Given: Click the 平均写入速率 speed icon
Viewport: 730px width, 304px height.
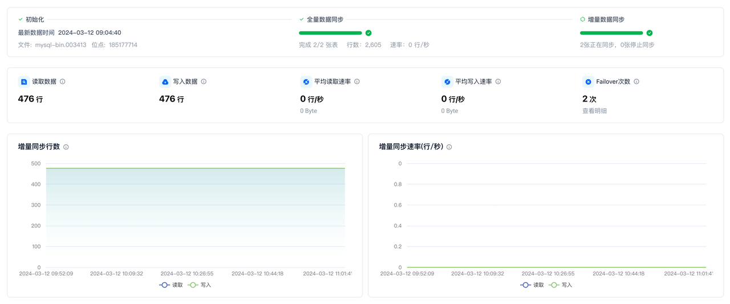Looking at the screenshot, I should tap(447, 82).
